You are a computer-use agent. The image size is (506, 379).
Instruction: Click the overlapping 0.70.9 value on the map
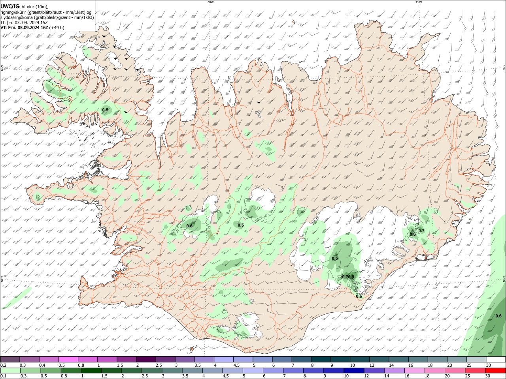click(348, 277)
